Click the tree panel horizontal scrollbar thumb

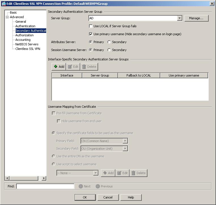tap(24, 178)
